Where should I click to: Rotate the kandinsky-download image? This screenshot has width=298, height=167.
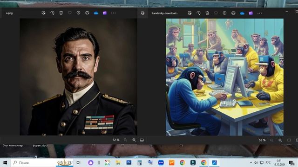198,13
